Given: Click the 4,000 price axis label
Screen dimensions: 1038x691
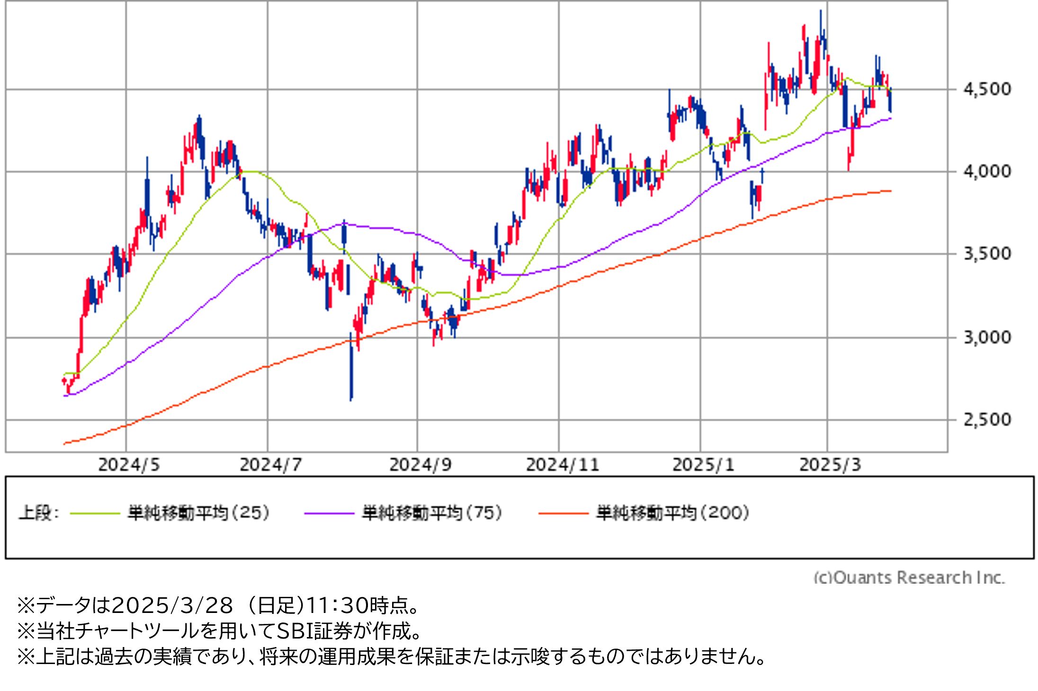Looking at the screenshot, I should (987, 171).
